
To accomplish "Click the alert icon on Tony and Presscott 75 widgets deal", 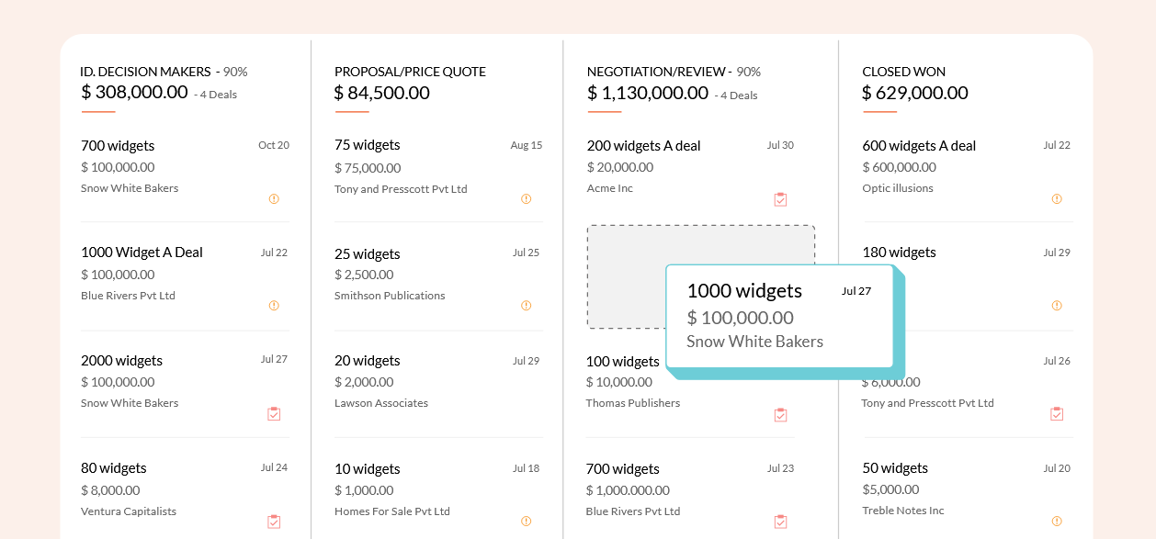I will [526, 198].
